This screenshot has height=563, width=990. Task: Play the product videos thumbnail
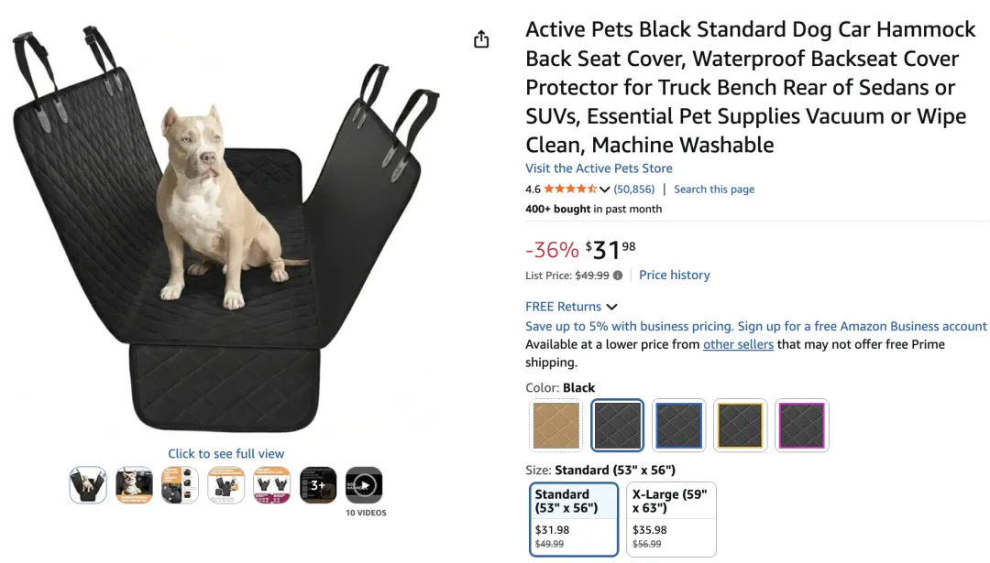(x=364, y=485)
